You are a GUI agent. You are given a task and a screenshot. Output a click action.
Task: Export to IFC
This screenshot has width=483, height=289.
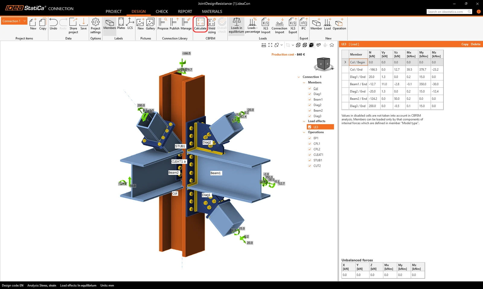[x=304, y=24]
